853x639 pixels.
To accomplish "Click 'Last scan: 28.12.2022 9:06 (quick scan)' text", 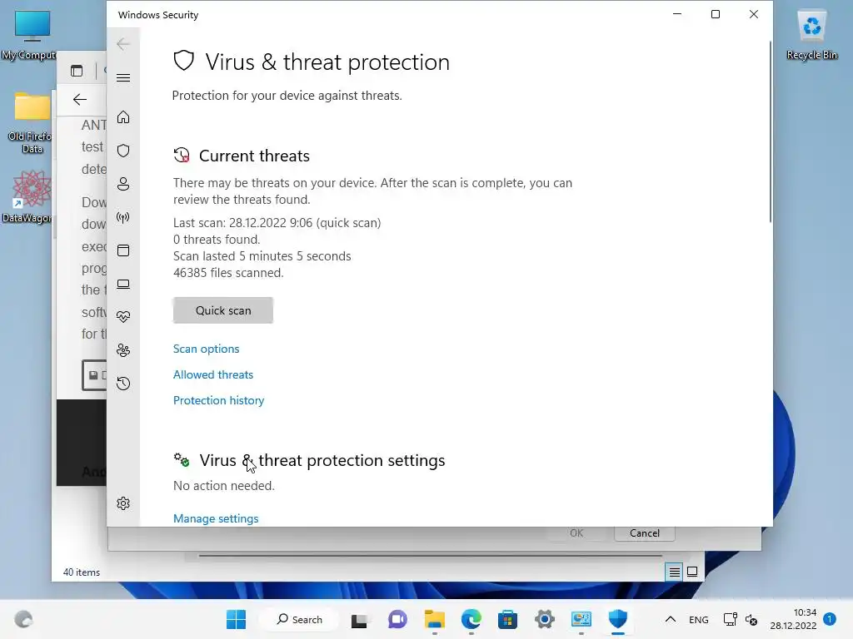I will [277, 223].
